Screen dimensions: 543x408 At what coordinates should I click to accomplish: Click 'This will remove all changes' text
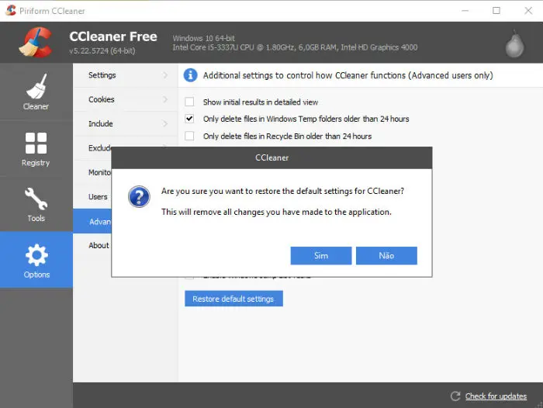coord(276,212)
